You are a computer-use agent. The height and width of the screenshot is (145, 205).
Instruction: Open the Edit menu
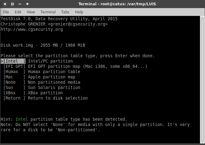[18, 12]
